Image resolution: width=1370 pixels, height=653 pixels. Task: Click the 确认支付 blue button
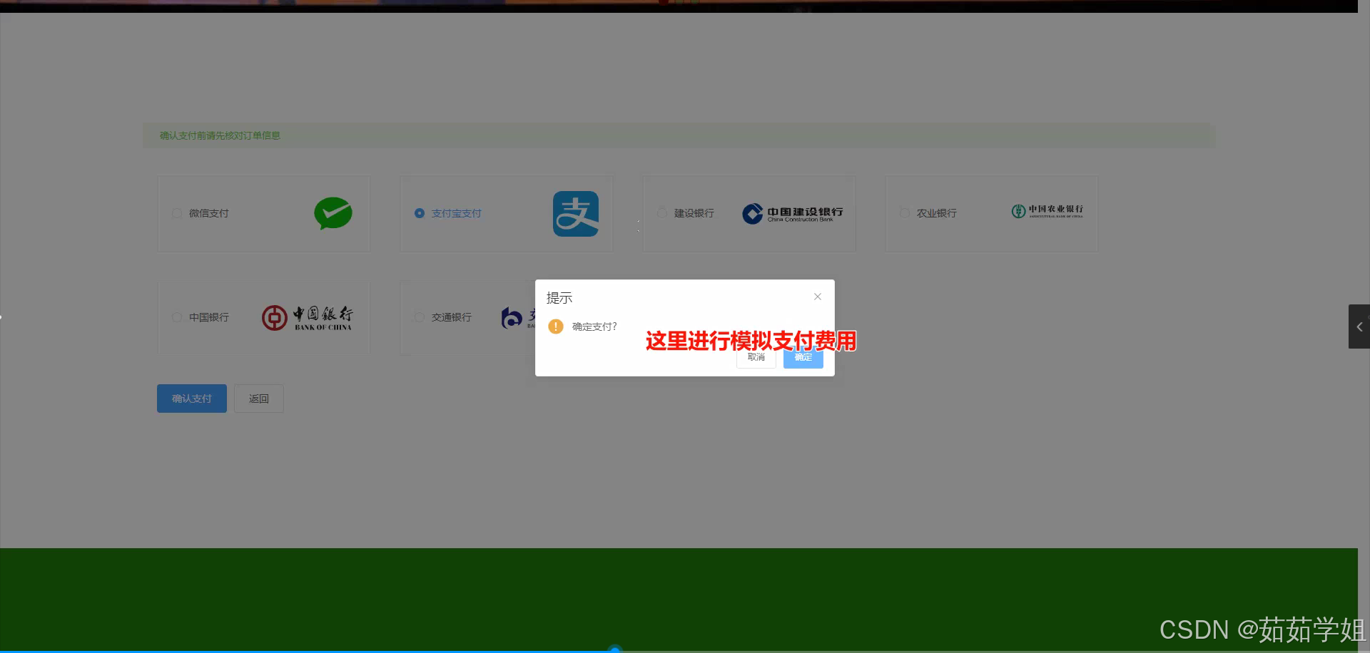click(192, 399)
